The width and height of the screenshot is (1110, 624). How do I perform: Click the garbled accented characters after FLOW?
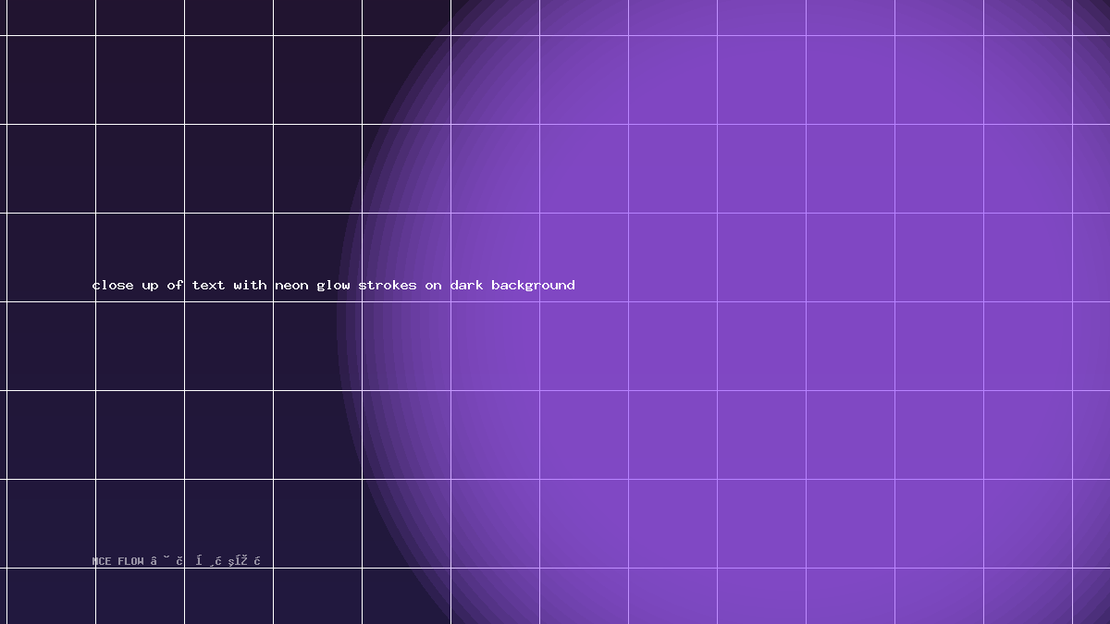coord(205,561)
